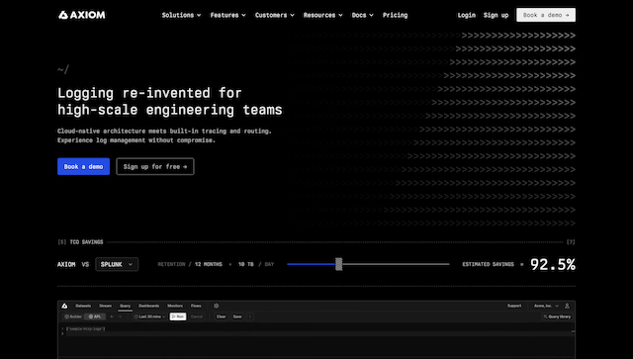Expand the Features menu

coord(227,15)
